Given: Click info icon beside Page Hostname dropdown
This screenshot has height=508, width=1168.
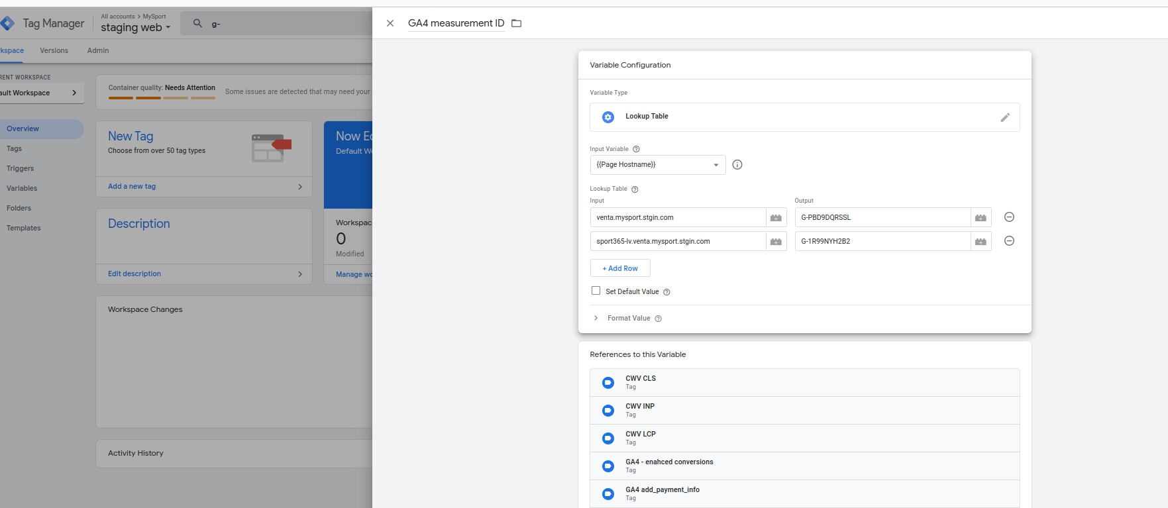Looking at the screenshot, I should pyautogui.click(x=737, y=164).
